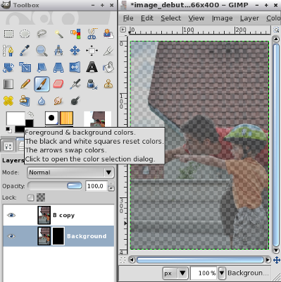Select the Ellipse Select tool
Screen dimensions: 281x282
click(25, 34)
